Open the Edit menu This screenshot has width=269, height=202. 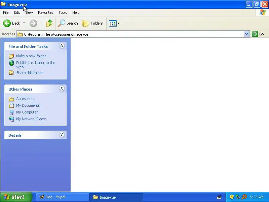[x=17, y=12]
